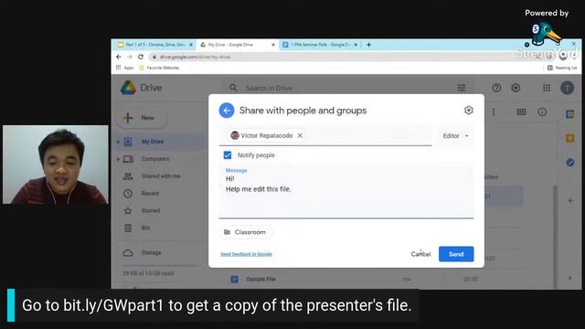Open Shared with me
585x329 pixels.
161,176
